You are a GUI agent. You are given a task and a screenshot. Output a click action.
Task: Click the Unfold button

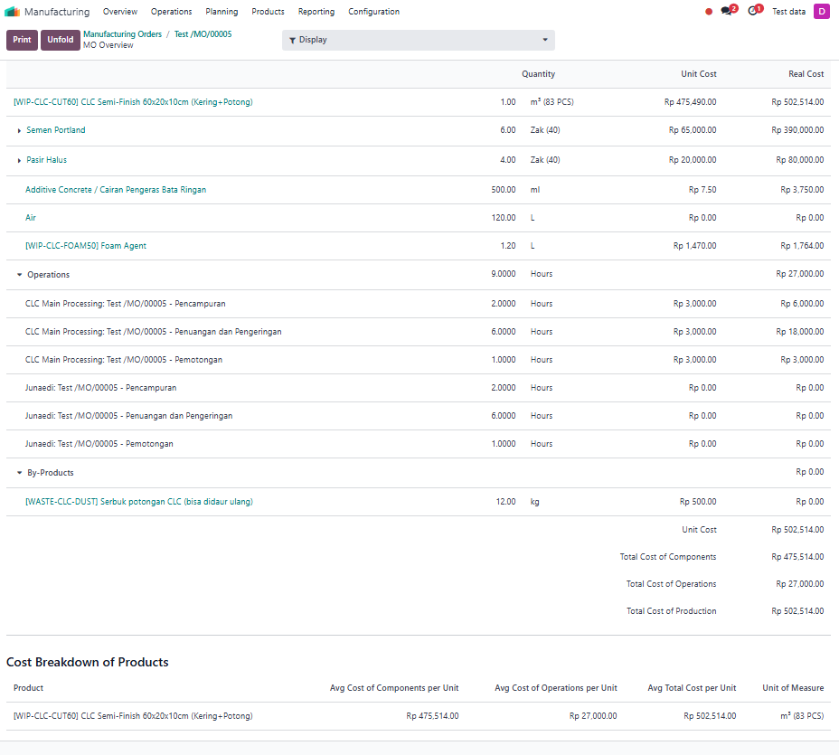61,40
